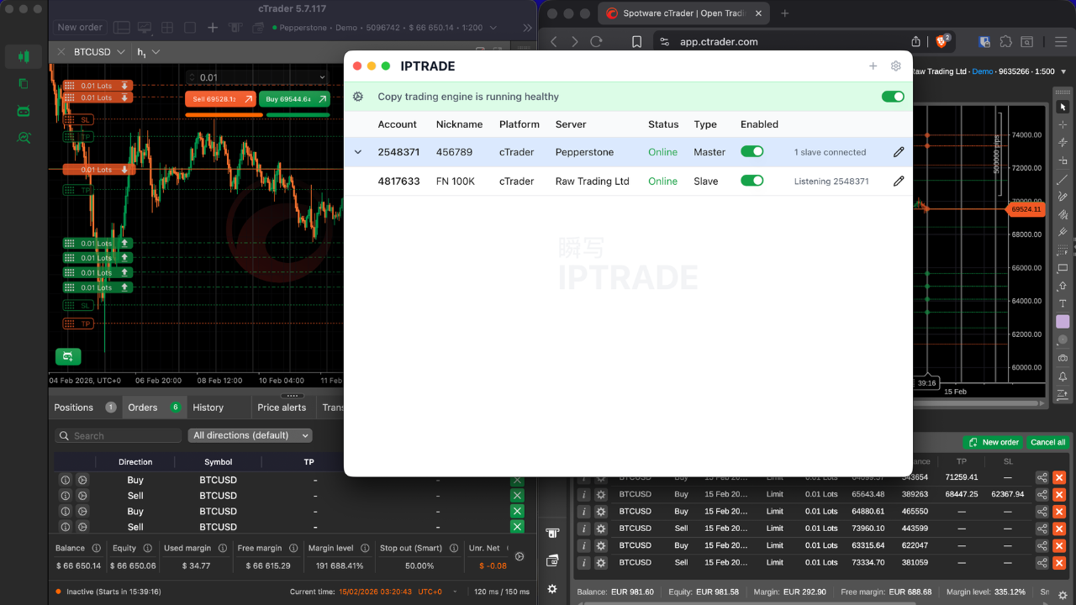
Task: Switch to the History tab
Action: click(x=208, y=408)
